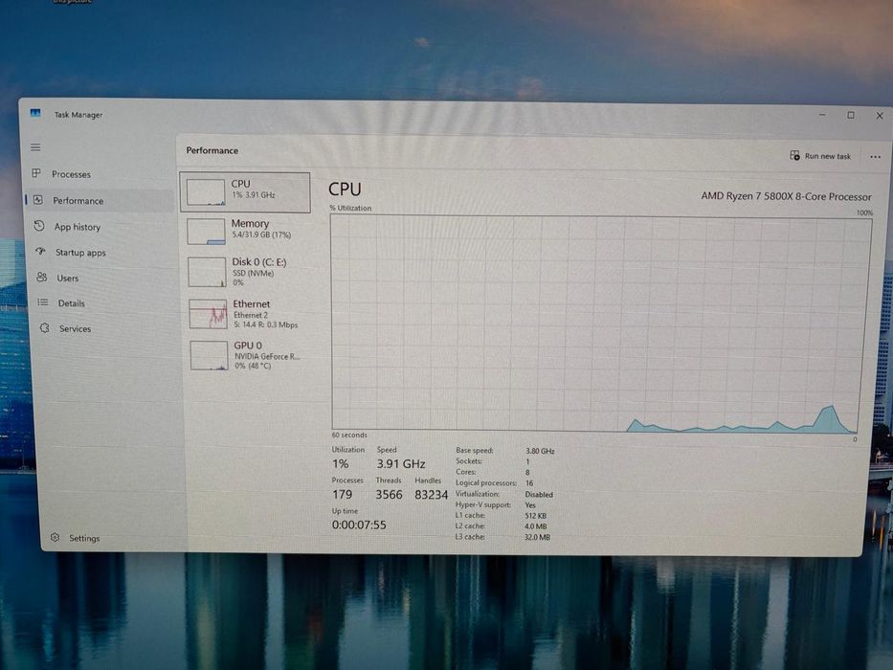Click the Users people icon
This screenshot has height=670, width=893.
pos(41,277)
